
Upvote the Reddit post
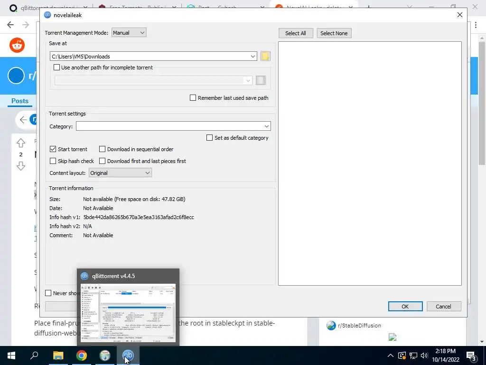tap(21, 143)
